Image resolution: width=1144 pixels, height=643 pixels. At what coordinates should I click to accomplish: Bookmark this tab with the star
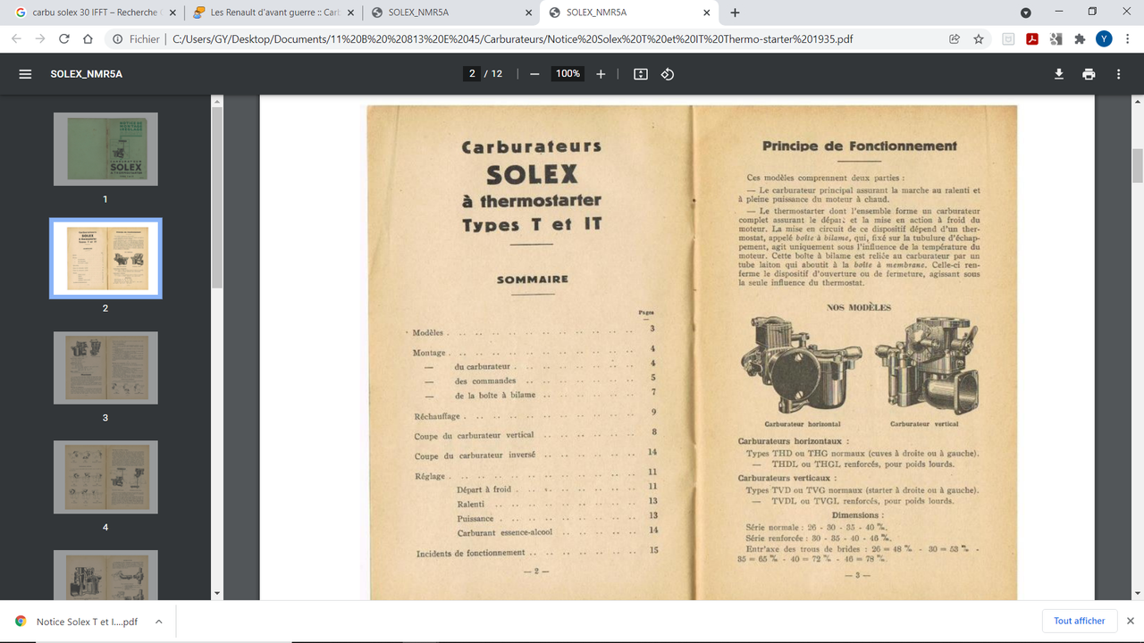click(979, 39)
